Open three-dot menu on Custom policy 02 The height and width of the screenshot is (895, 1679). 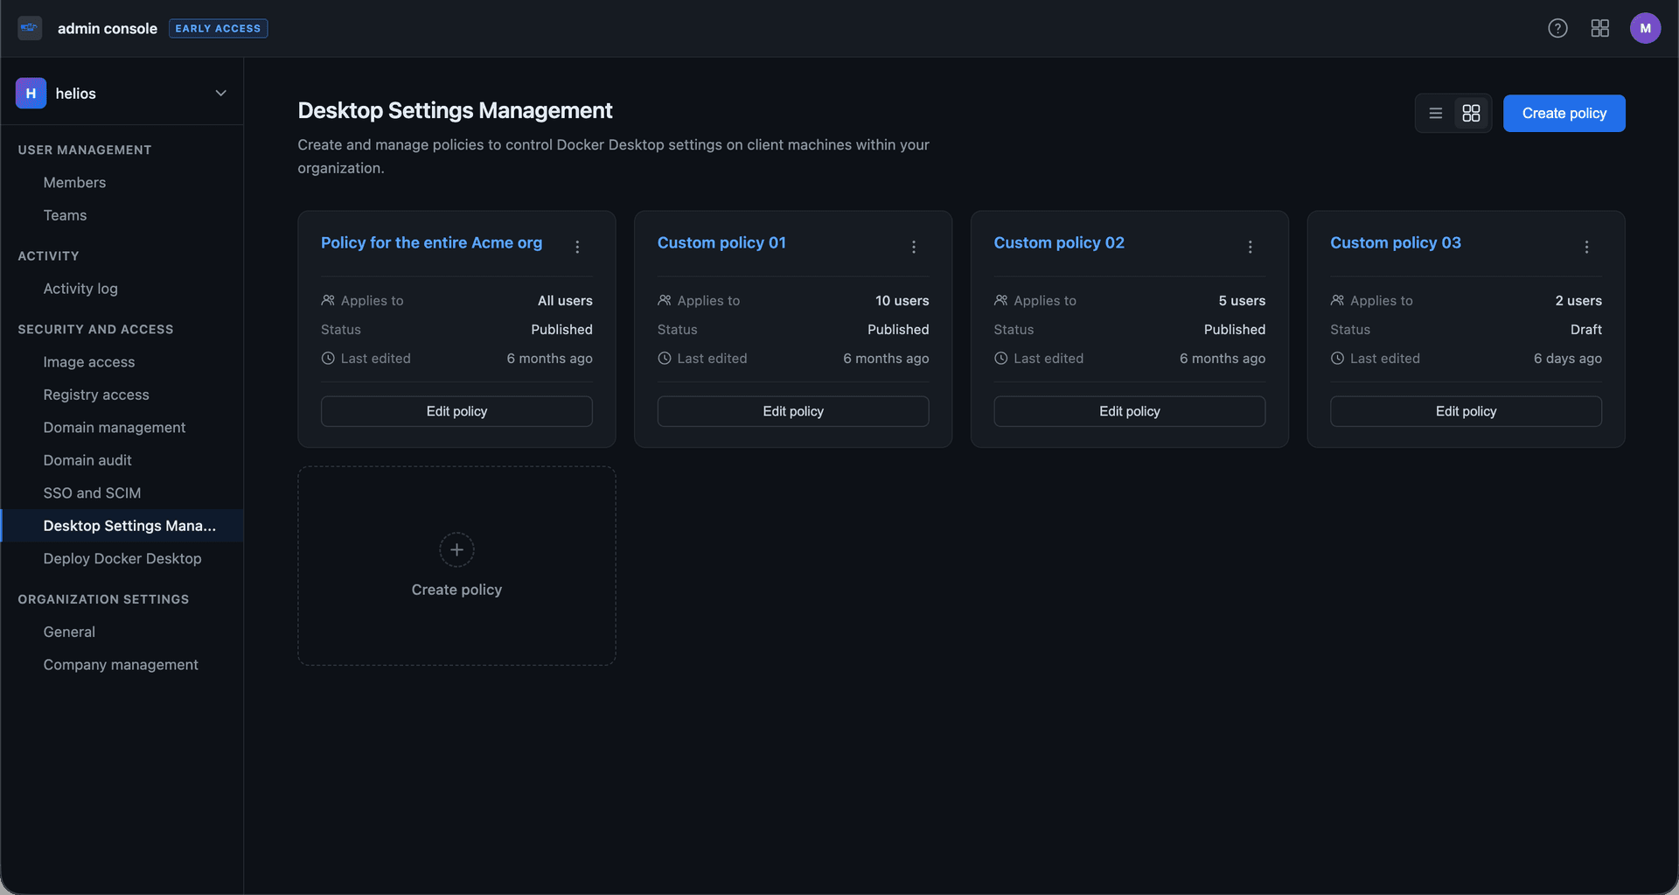[x=1250, y=247]
